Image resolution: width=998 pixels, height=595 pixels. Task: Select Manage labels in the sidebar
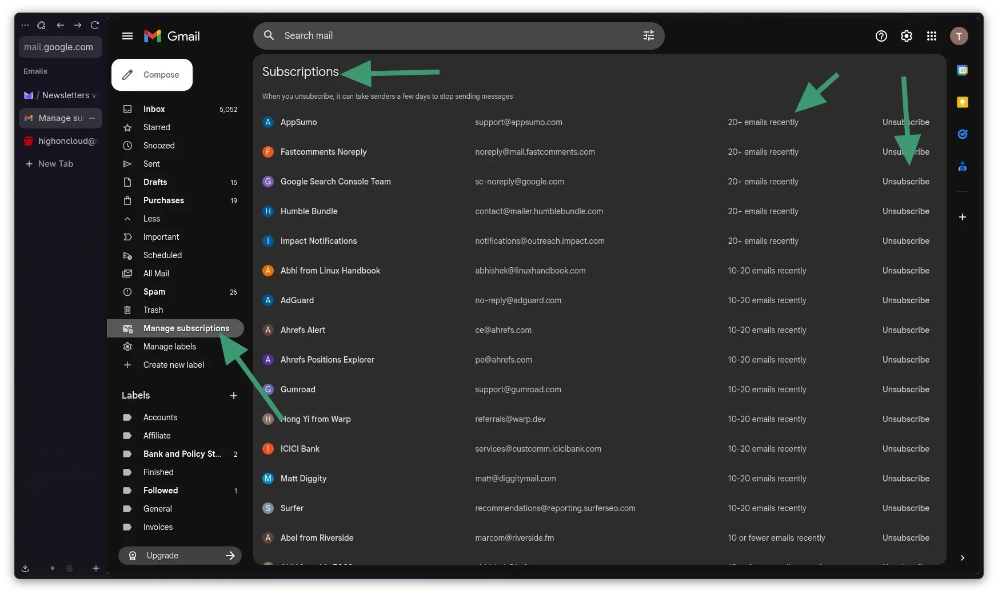click(169, 347)
